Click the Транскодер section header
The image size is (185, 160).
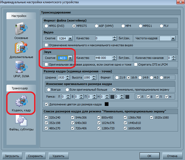coord(19,88)
